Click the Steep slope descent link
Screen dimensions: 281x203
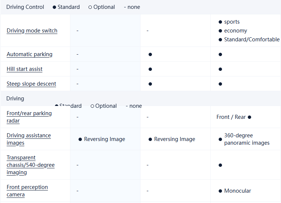(31, 84)
